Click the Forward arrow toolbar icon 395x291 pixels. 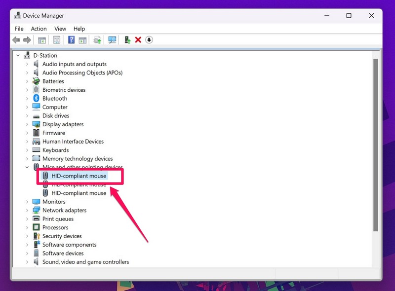[x=27, y=40]
